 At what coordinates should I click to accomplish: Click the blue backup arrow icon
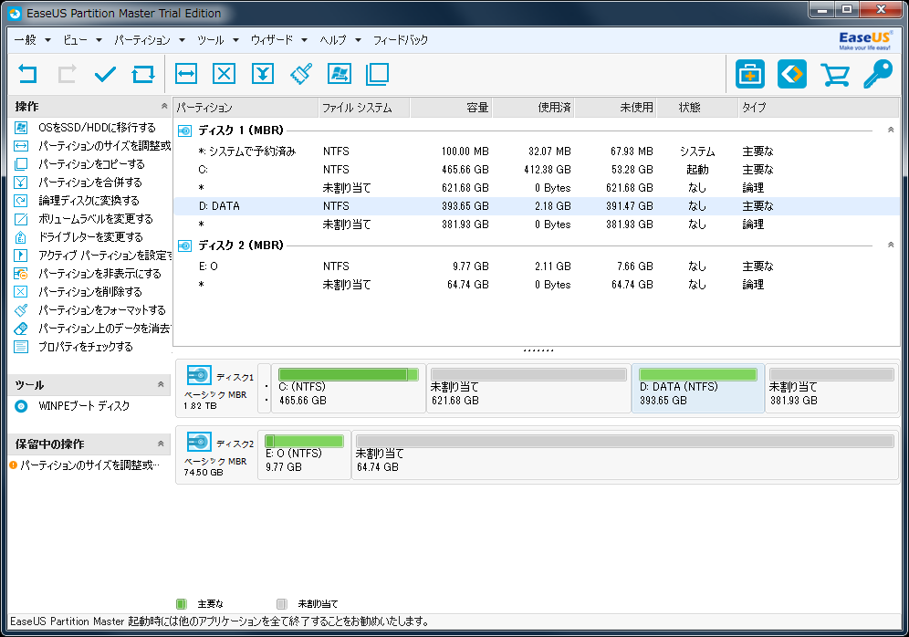pos(792,74)
